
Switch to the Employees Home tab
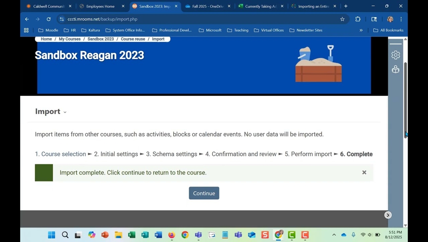pyautogui.click(x=100, y=6)
